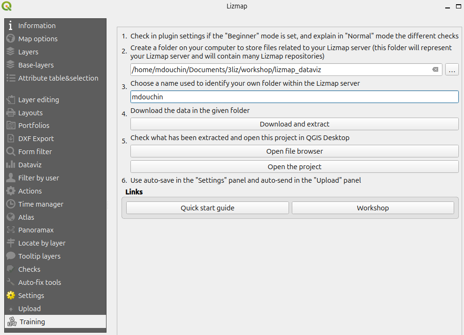This screenshot has width=464, height=335.
Task: Select the Time manager label
Action: pos(41,204)
